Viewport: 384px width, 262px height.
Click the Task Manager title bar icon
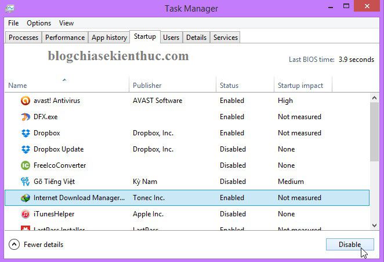10,9
